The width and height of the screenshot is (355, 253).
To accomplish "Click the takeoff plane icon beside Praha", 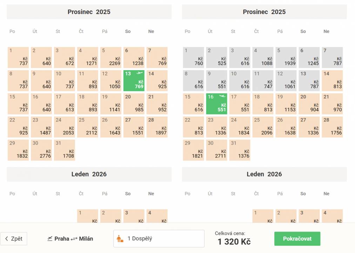I will point(50,239).
